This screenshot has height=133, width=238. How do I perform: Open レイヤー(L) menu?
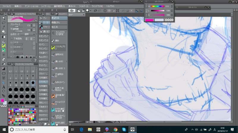click(46, 6)
